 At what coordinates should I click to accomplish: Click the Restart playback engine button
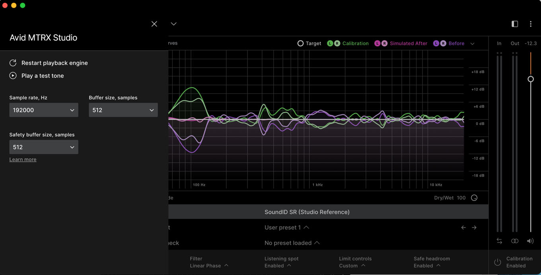[x=49, y=63]
